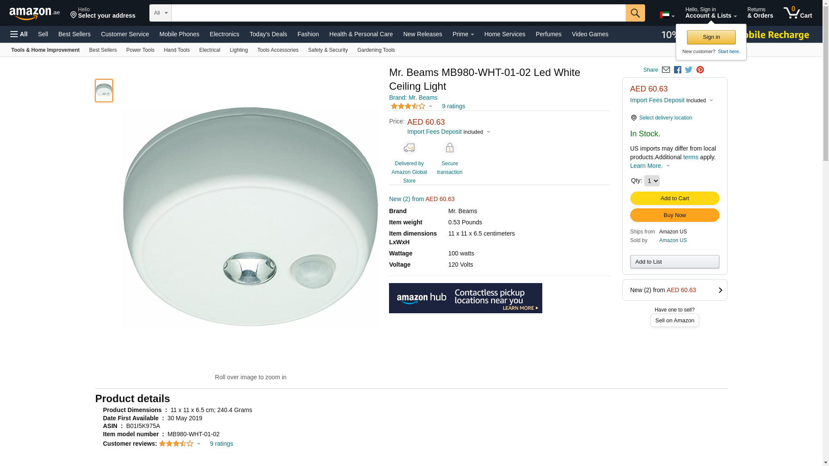This screenshot has height=466, width=829.
Task: Share product on Facebook
Action: tap(677, 70)
